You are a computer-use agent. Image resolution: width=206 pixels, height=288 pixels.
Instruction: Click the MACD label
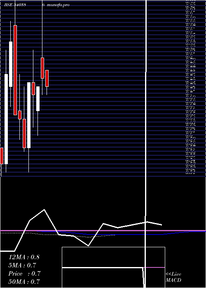coord(173,280)
